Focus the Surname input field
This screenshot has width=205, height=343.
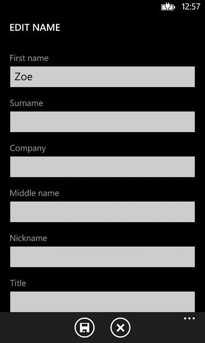point(102,122)
